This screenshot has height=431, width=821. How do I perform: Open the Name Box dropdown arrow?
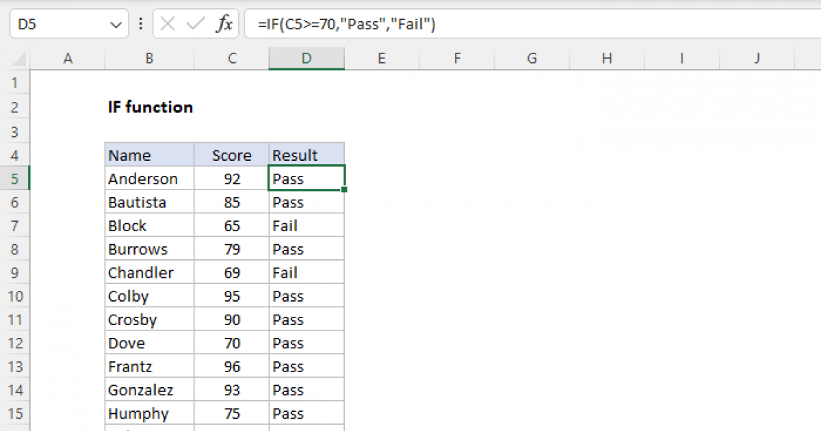click(116, 23)
